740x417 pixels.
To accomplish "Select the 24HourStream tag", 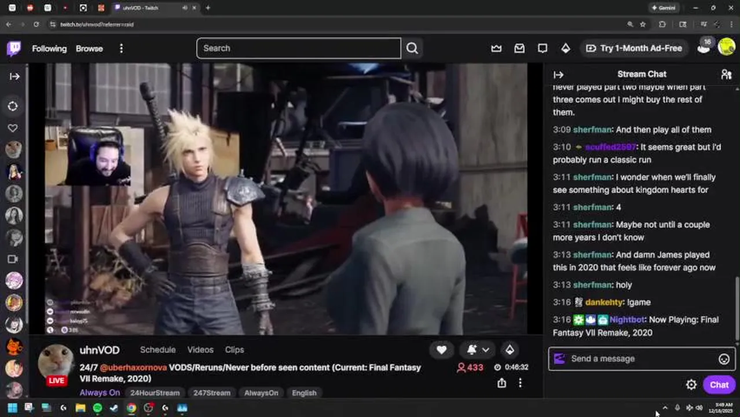I will click(x=155, y=393).
